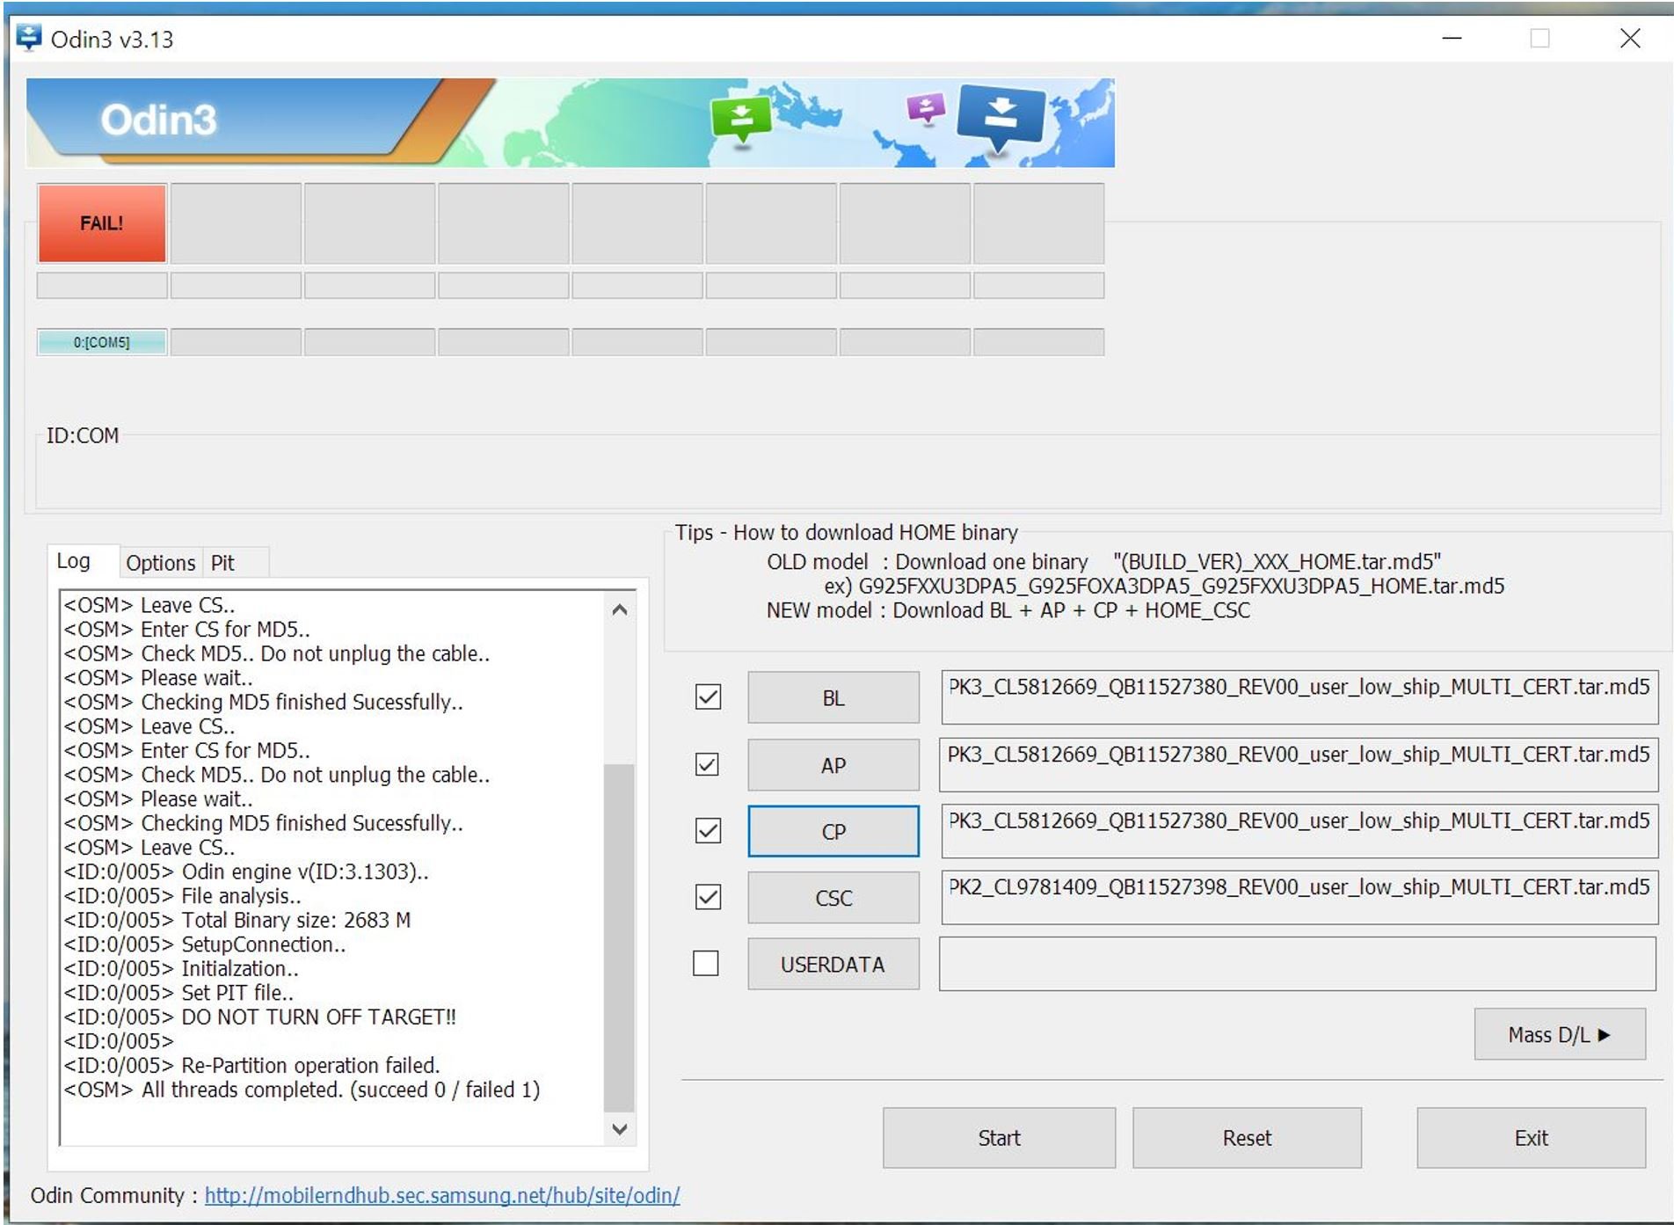Select 'Set PIT file..' log line
The width and height of the screenshot is (1674, 1225).
(x=178, y=993)
